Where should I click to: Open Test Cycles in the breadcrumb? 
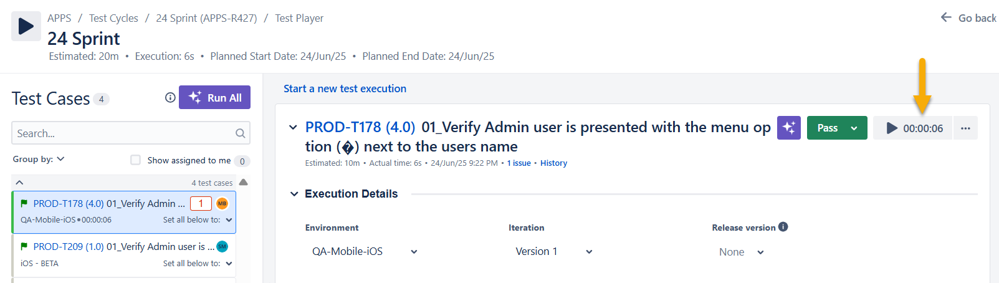tap(113, 18)
